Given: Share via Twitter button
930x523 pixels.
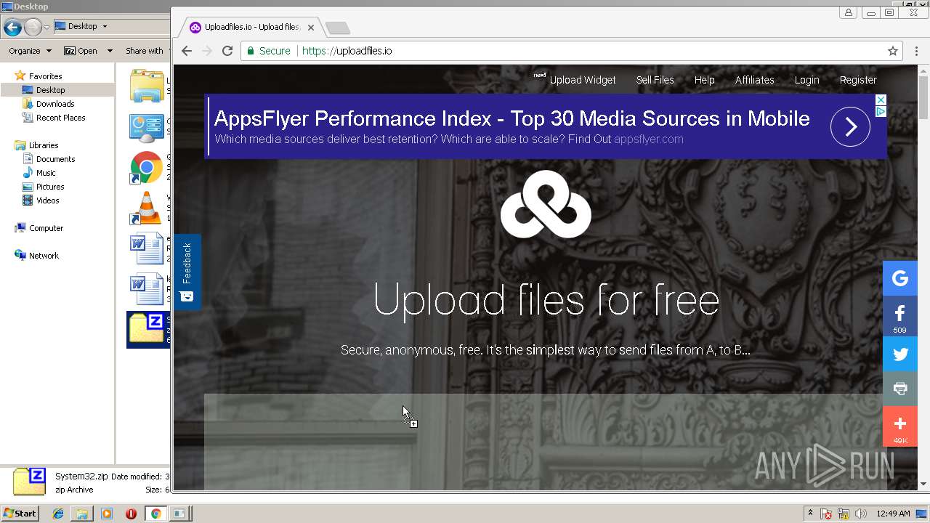Looking at the screenshot, I should (x=900, y=354).
